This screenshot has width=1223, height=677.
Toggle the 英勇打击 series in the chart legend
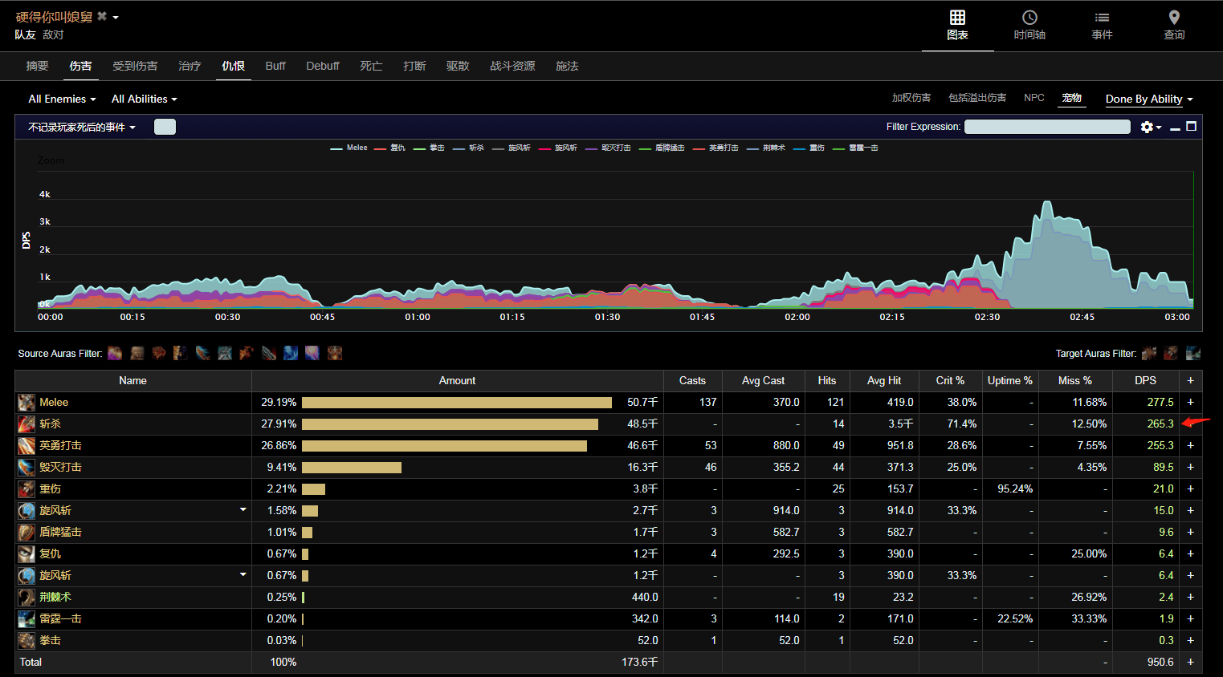coord(715,148)
